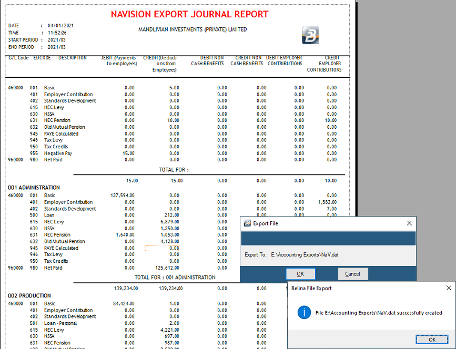The width and height of the screenshot is (456, 349).
Task: Click the successfully created message text
Action: pyautogui.click(x=379, y=313)
